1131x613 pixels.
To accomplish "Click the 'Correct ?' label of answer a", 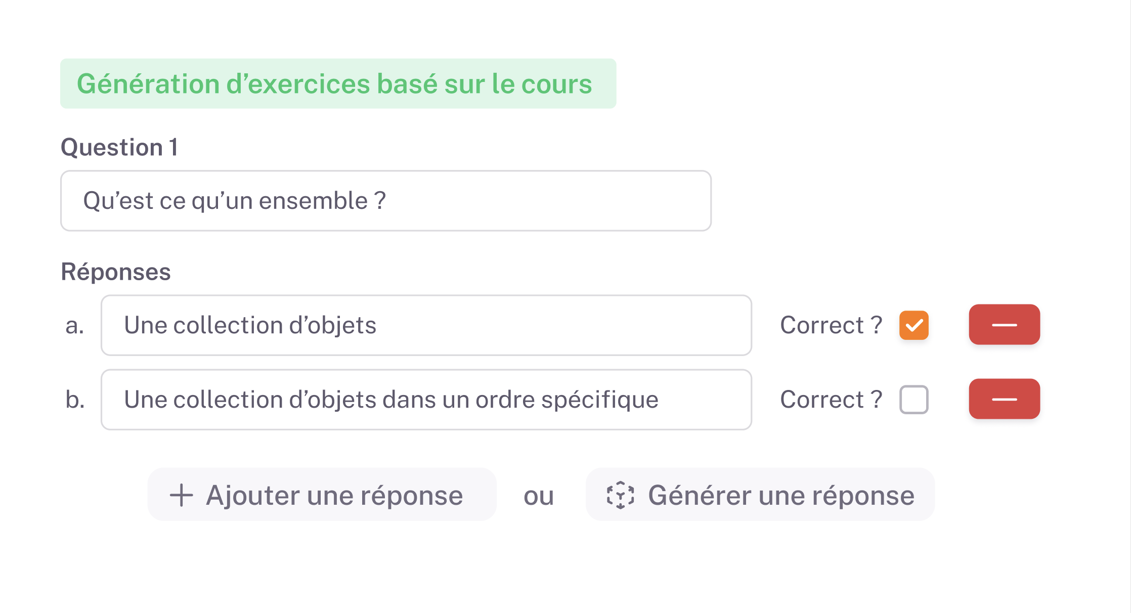I will (x=831, y=325).
